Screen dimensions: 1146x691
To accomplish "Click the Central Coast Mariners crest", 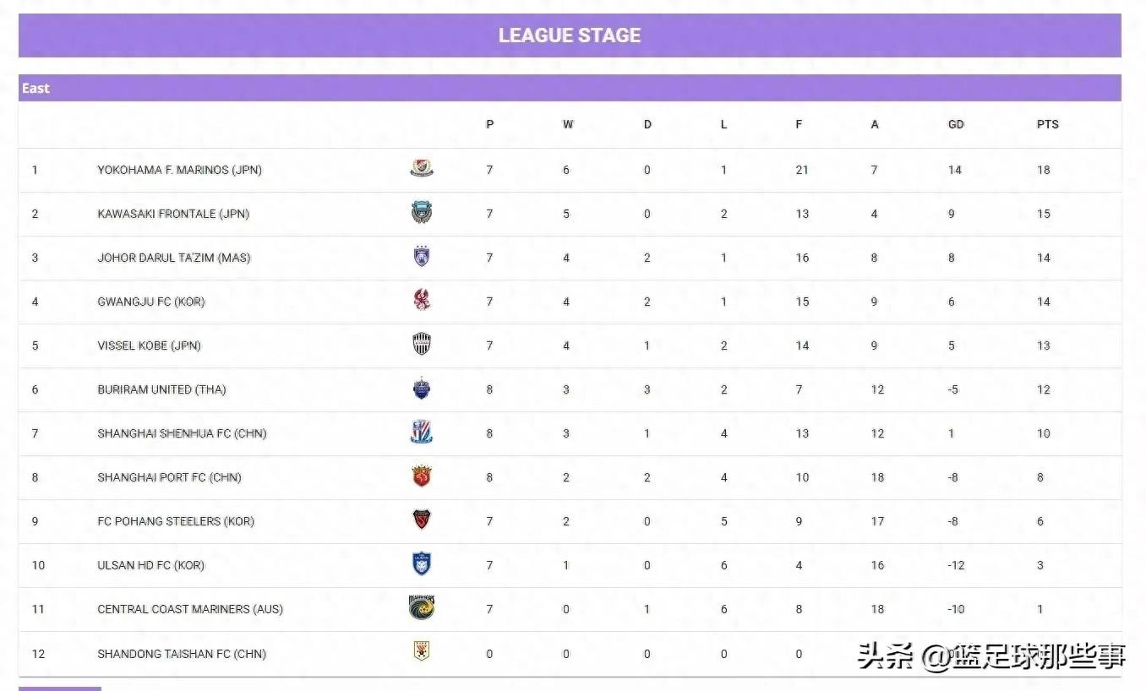I will [x=422, y=608].
